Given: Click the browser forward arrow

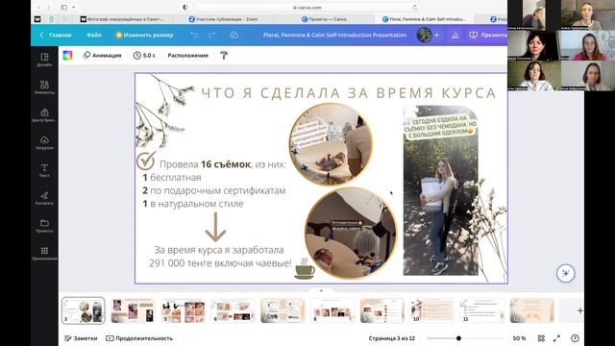Looking at the screenshot, I should point(49,8).
